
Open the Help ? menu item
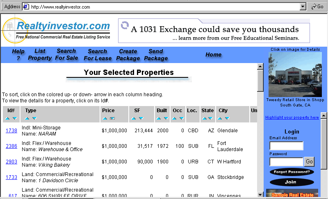[18, 55]
